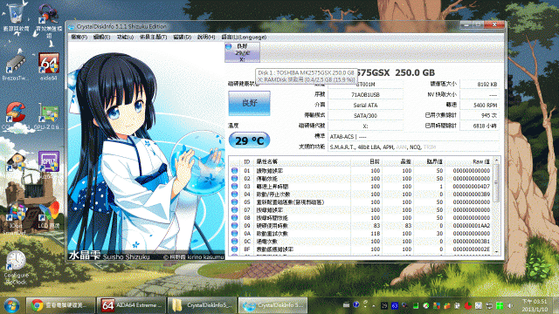Click the 6818 小時 power-on hours value
This screenshot has height=314, width=559.
480,126
